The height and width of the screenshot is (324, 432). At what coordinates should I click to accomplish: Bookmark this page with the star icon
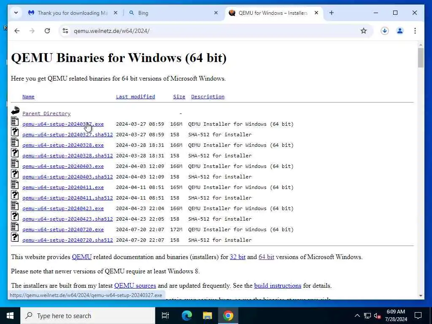coord(364,31)
